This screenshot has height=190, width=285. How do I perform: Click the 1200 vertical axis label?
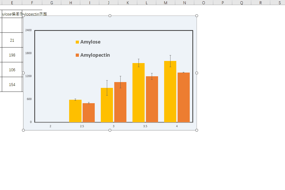pos(28,76)
